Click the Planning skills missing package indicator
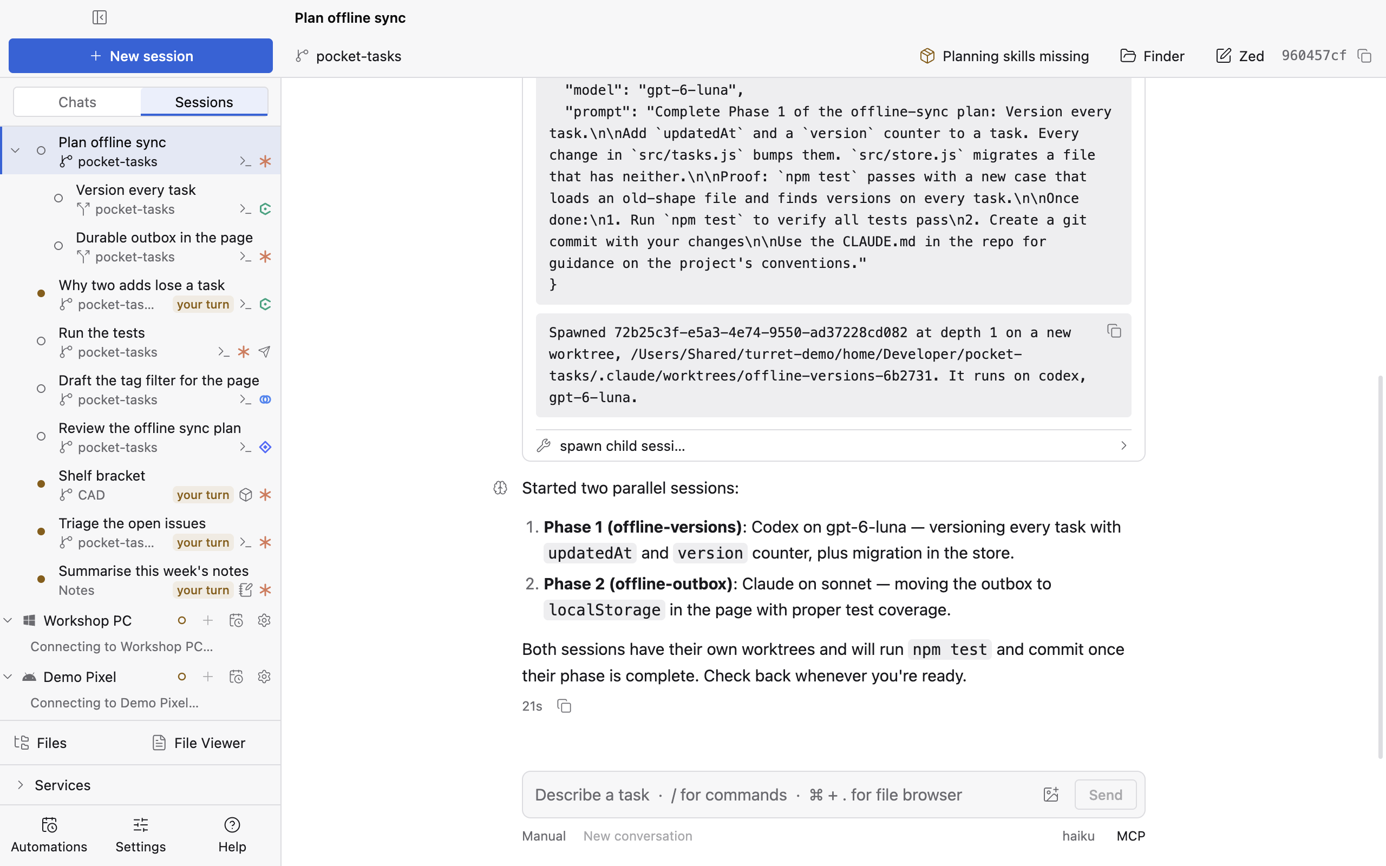The width and height of the screenshot is (1386, 866). (x=1004, y=56)
